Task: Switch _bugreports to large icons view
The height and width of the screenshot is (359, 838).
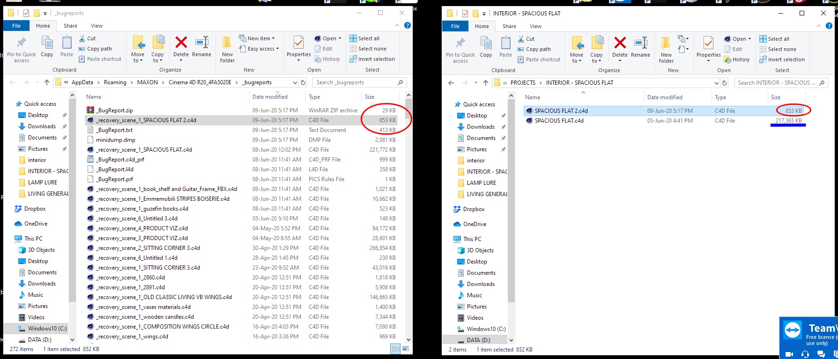Action: (x=406, y=349)
